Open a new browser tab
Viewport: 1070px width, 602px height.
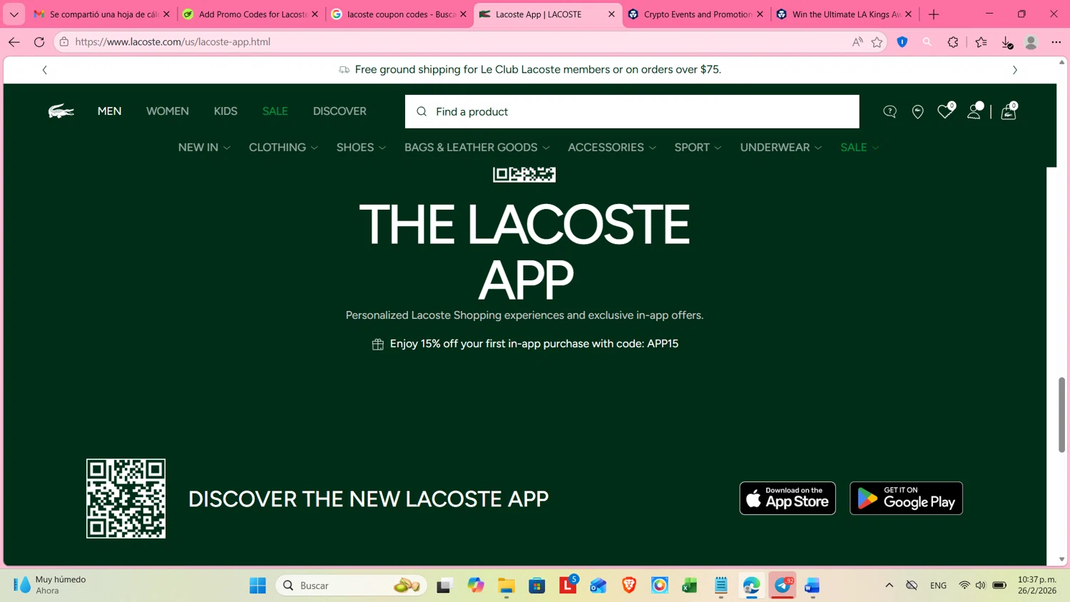click(934, 14)
